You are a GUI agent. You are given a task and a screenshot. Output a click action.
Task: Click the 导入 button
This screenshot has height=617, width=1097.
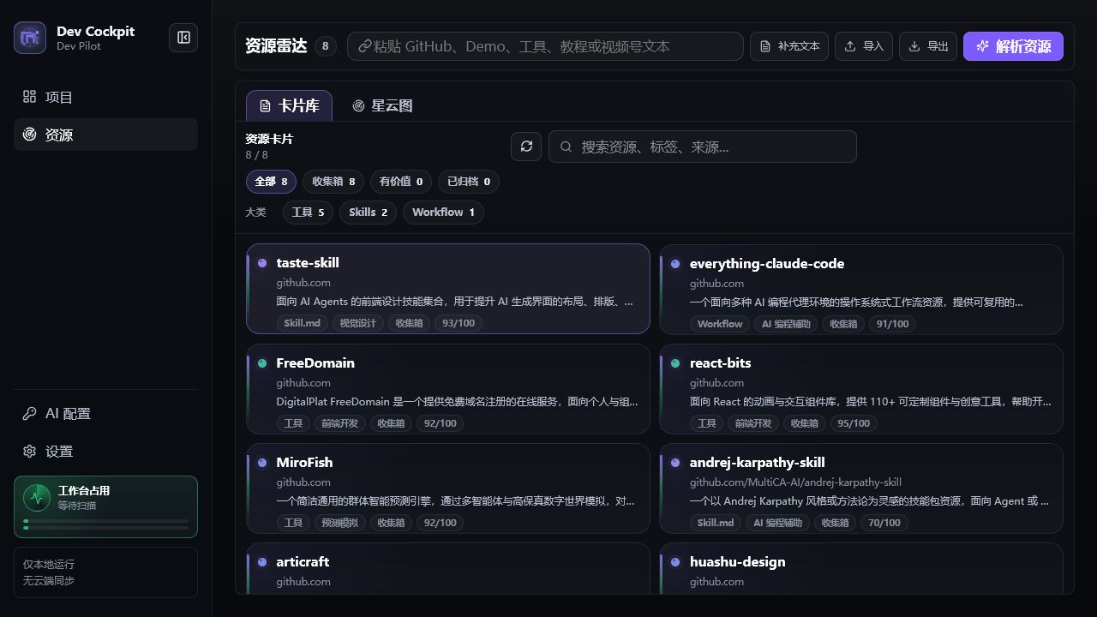click(x=864, y=46)
